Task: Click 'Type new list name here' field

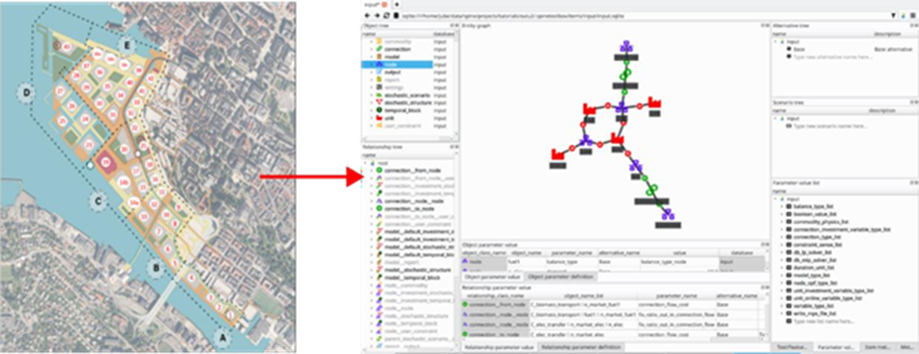Action: [x=824, y=320]
